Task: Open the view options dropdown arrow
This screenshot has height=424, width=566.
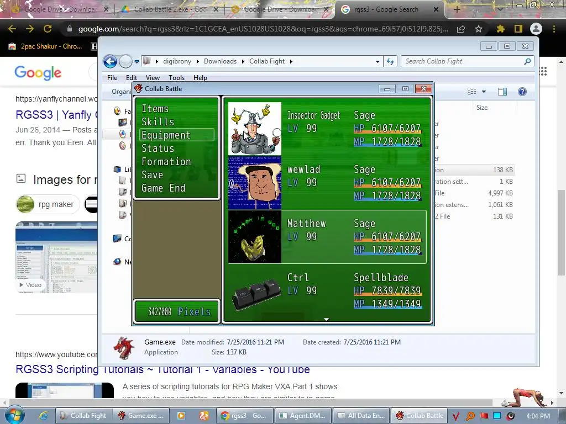Action: pos(484,92)
